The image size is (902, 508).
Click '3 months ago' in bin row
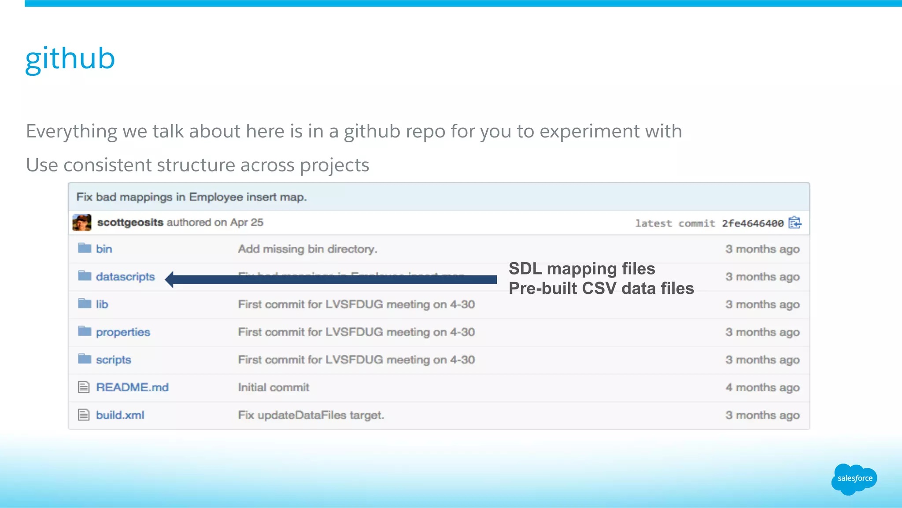pos(762,249)
